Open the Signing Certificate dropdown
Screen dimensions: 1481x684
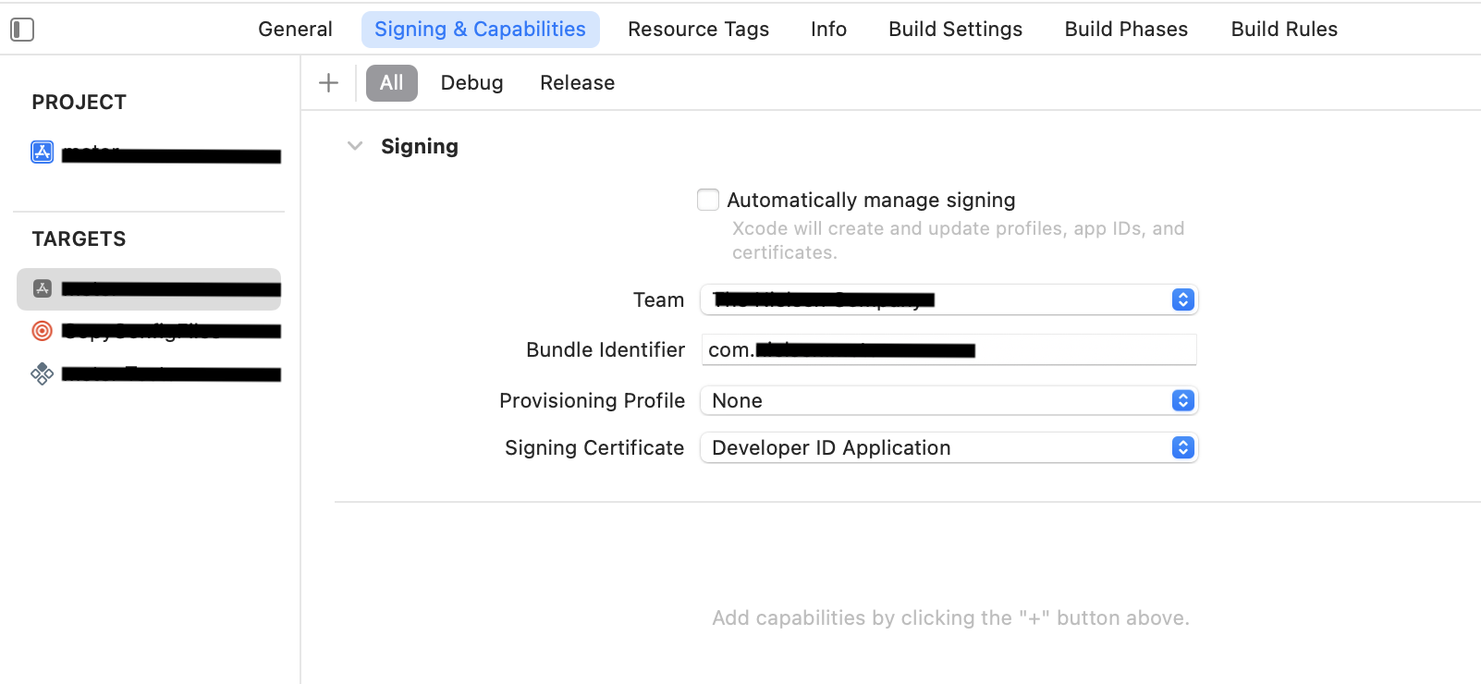(x=949, y=447)
